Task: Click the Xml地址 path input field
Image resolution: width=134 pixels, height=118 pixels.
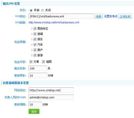Action: (61, 16)
